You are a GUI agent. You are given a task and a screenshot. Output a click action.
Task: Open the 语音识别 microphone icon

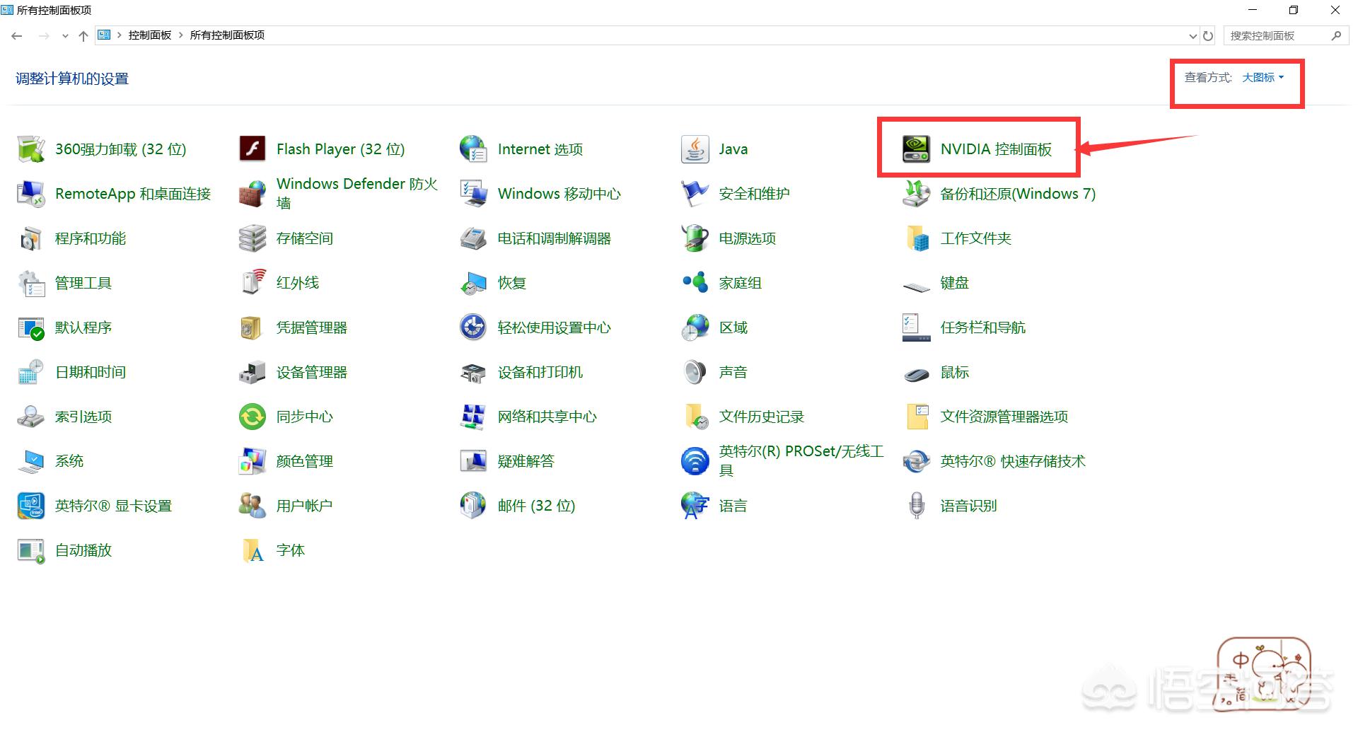coord(916,506)
